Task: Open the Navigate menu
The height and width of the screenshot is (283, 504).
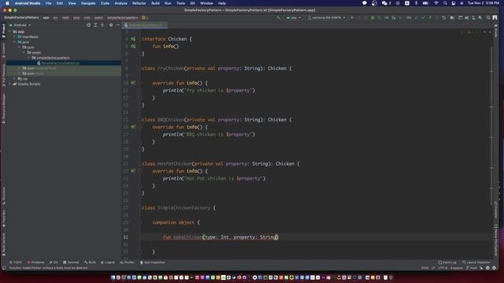Action: click(88, 3)
